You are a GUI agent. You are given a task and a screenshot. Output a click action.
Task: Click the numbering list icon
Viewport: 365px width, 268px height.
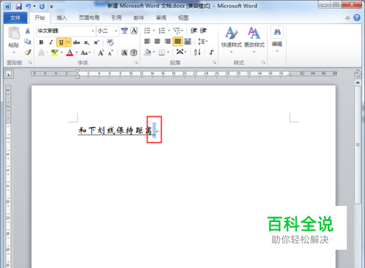[162, 31]
